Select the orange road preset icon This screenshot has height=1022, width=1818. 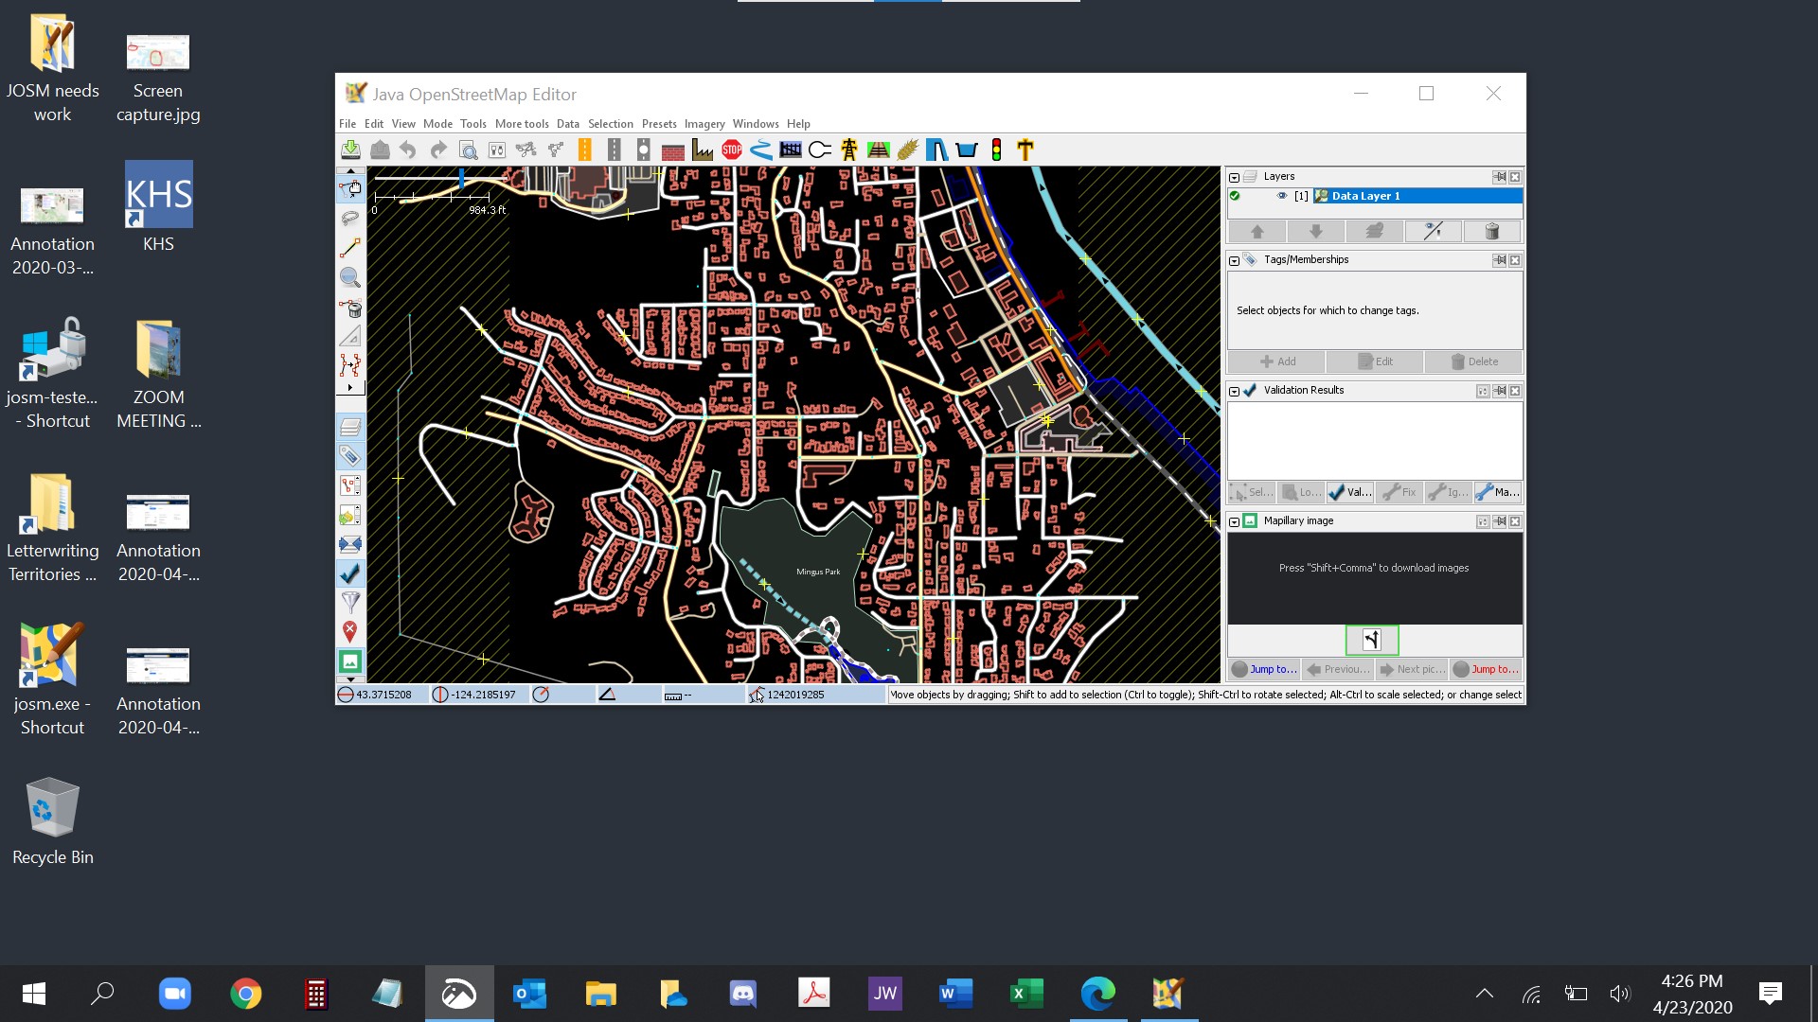tap(584, 150)
